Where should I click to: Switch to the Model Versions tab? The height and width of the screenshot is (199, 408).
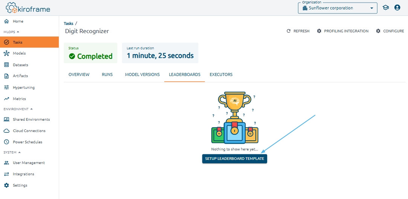coord(142,74)
